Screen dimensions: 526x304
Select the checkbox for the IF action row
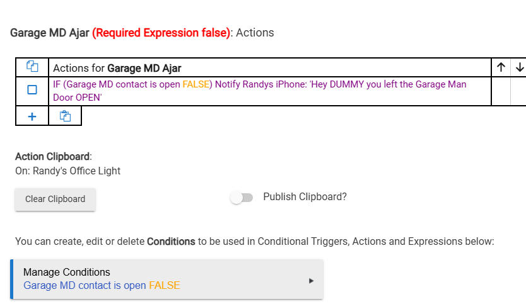pyautogui.click(x=32, y=90)
